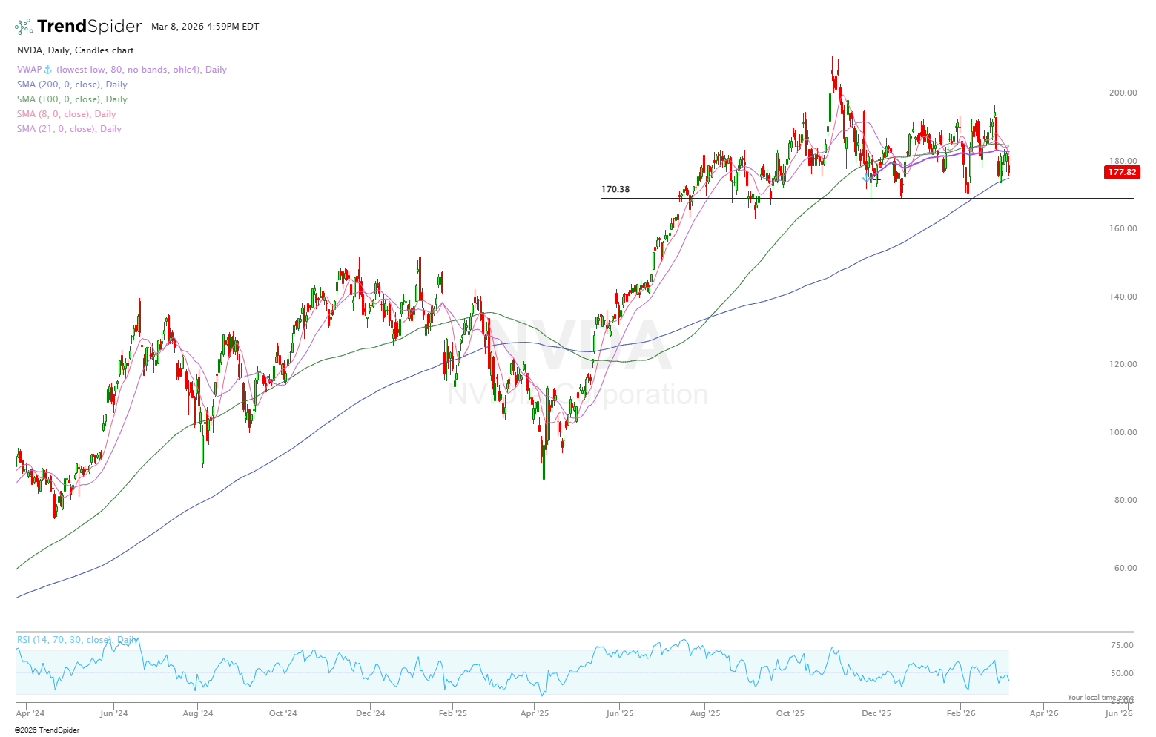The image size is (1156, 737).
Task: Click the Jun '24 date axis label
Action: pos(113,713)
